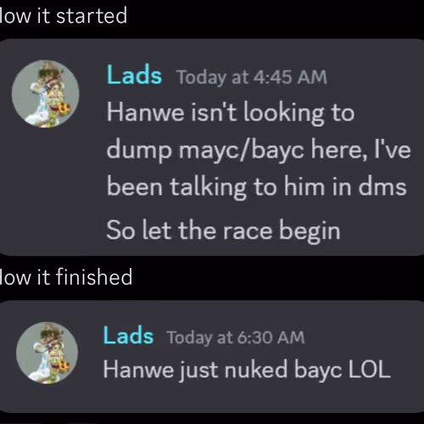Click the word 'race' in the second message
The image size is (424, 424).
(x=248, y=232)
